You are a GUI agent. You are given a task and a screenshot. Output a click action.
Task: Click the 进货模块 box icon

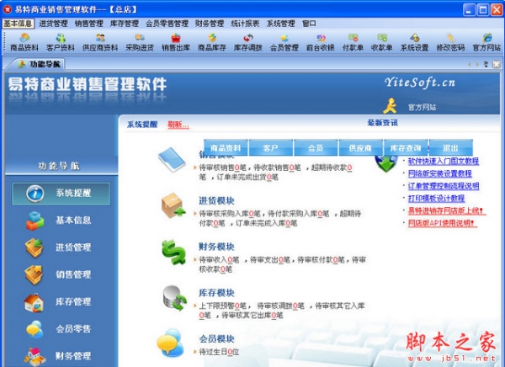(173, 205)
